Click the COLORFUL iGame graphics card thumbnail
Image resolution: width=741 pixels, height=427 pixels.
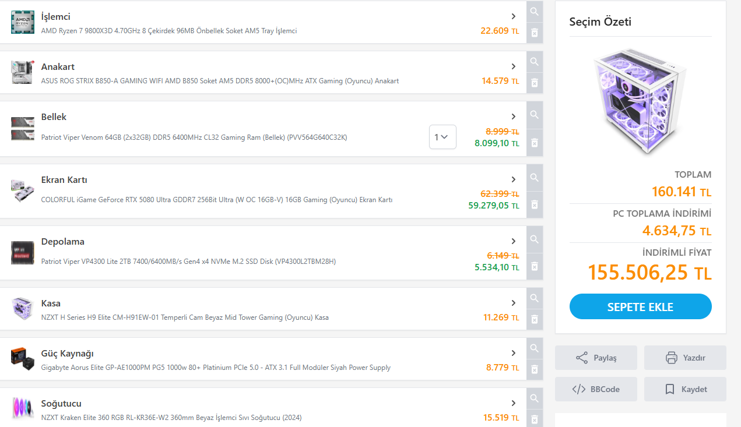pos(22,191)
